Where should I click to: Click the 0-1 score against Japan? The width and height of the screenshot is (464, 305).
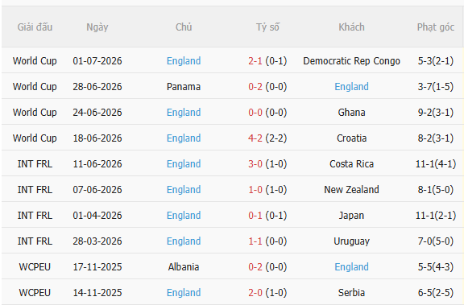point(255,215)
